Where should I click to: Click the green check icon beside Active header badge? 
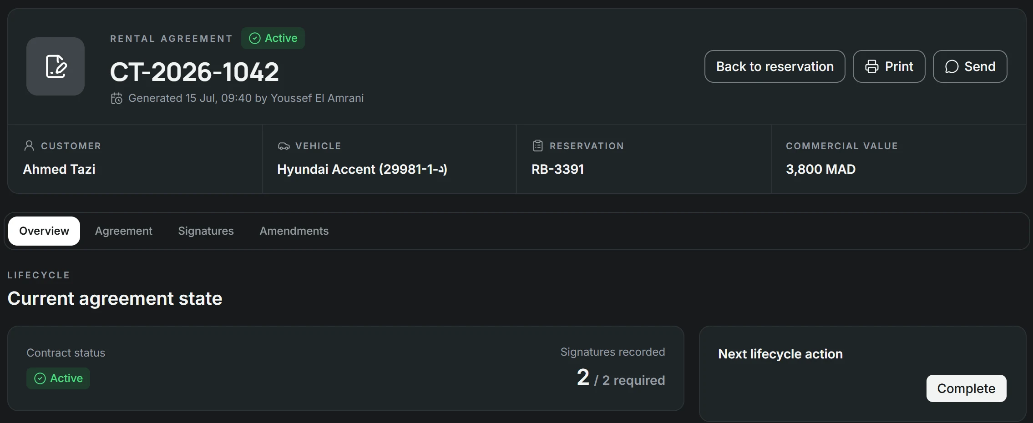pyautogui.click(x=255, y=38)
